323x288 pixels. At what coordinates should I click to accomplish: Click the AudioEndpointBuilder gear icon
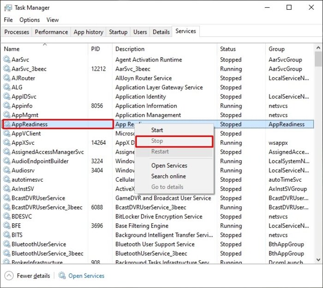[7, 161]
